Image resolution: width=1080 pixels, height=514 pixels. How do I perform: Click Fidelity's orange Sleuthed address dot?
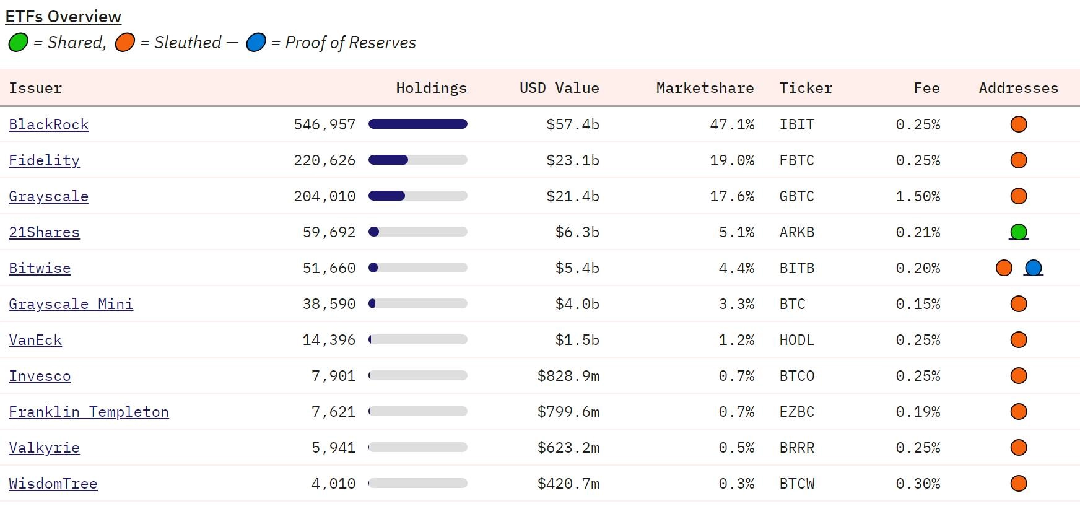1018,160
